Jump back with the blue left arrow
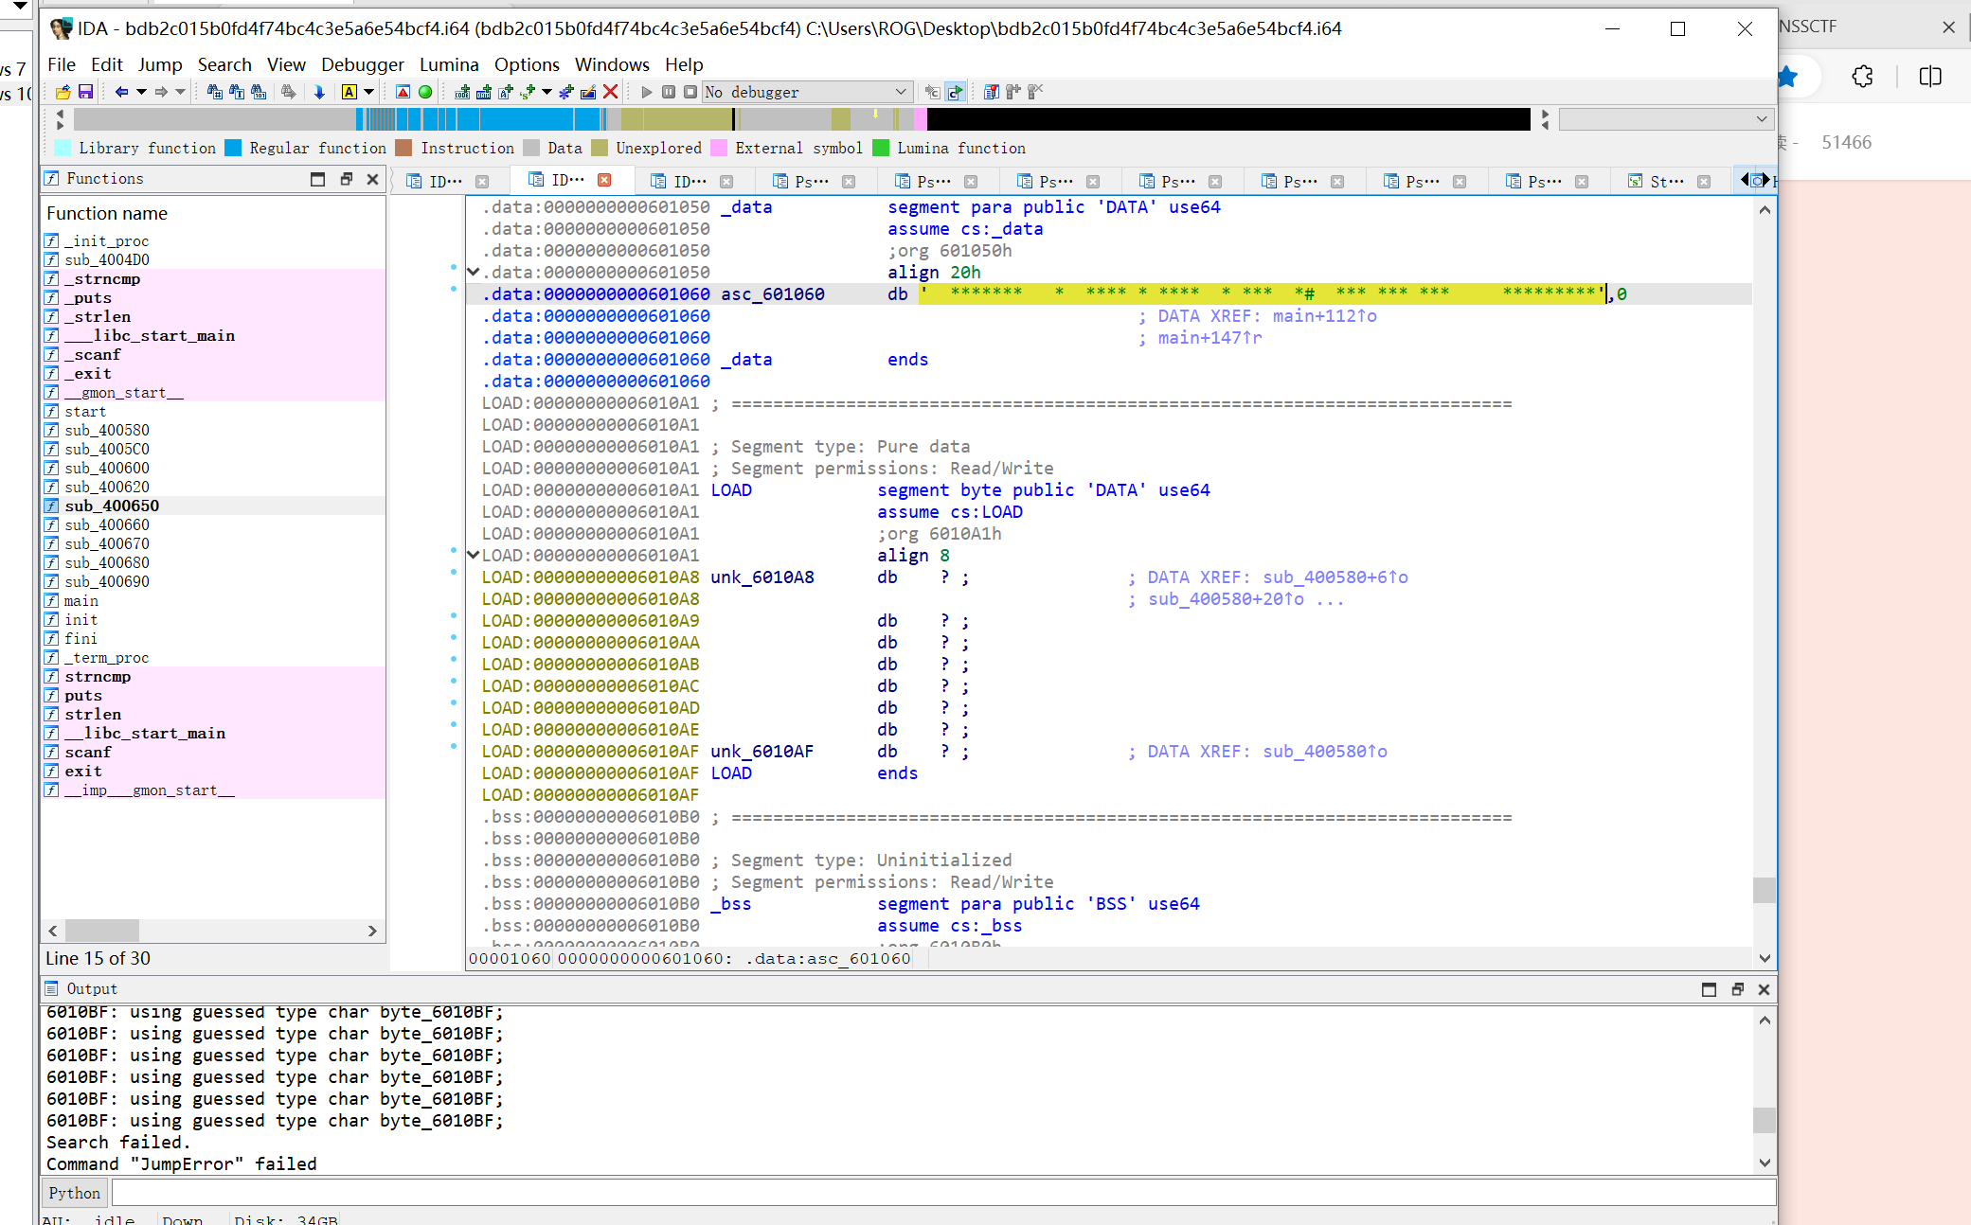 [121, 92]
